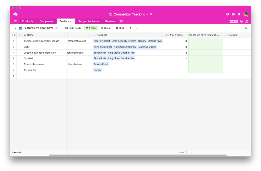This screenshot has width=261, height=171.
Task: Open the search magnifier icon
Action: click(246, 28)
